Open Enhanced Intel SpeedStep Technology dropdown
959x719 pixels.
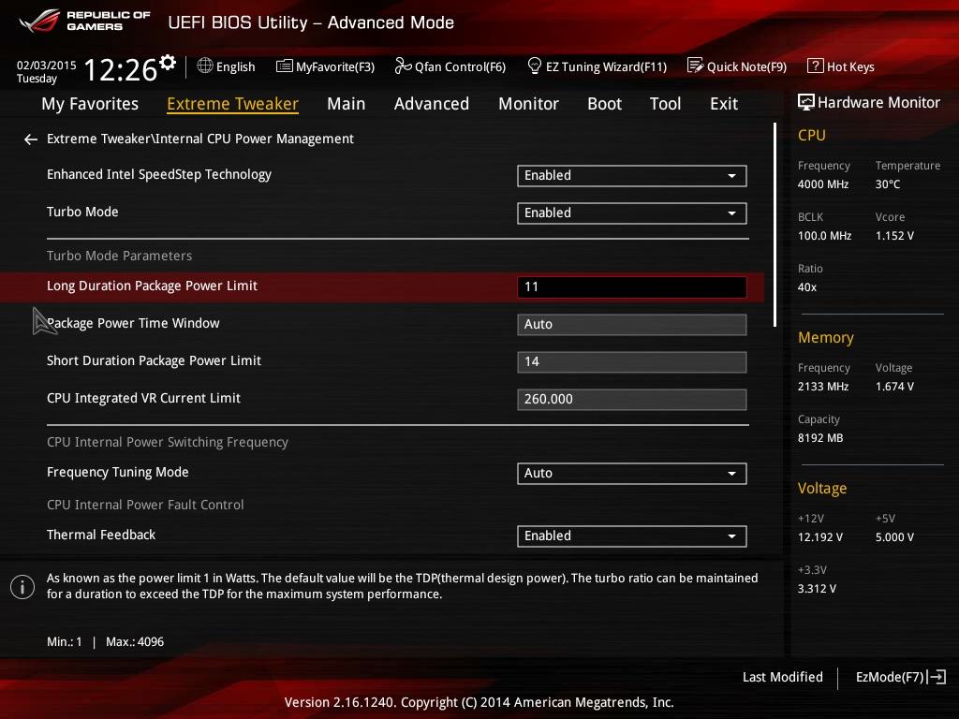click(632, 175)
